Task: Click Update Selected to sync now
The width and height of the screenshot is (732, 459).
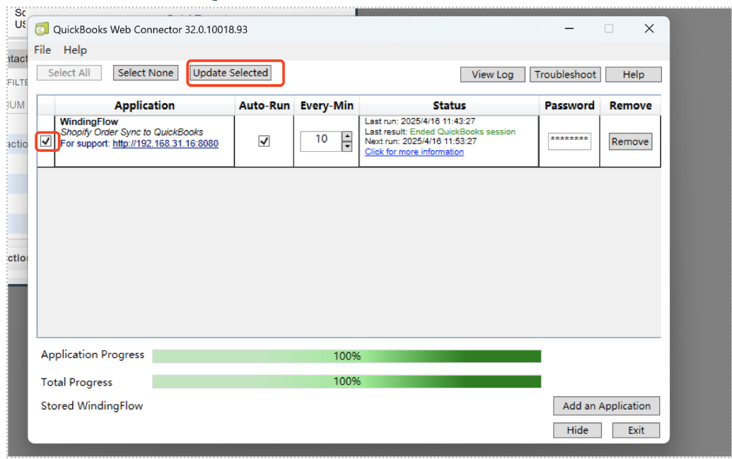Action: tap(231, 73)
